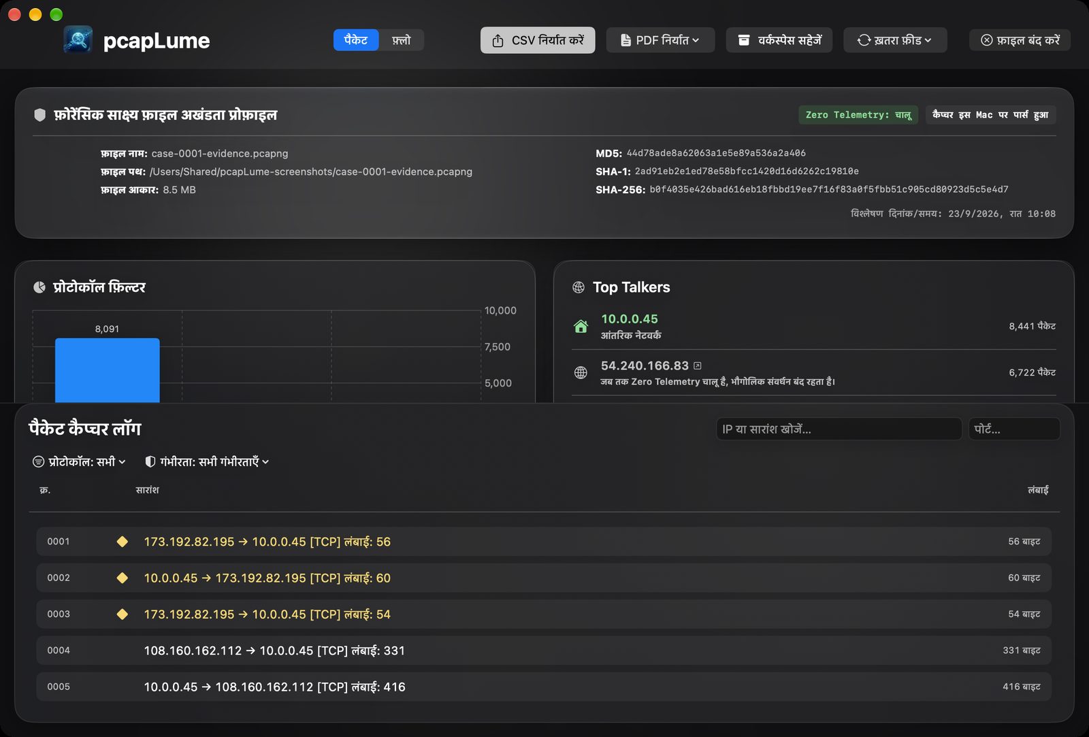Click the Zero Telemetry: चालू badge

tap(858, 115)
